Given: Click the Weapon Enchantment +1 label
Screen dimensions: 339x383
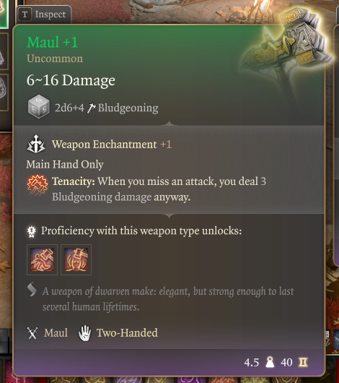Looking at the screenshot, I should tap(112, 145).
